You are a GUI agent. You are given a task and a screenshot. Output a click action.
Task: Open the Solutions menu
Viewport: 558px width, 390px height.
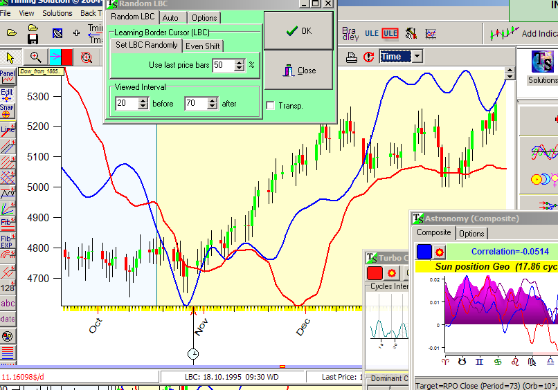point(57,13)
